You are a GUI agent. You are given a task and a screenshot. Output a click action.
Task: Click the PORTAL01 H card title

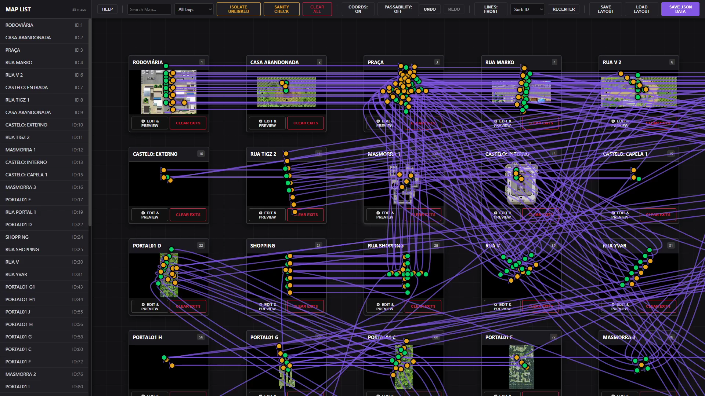147,337
